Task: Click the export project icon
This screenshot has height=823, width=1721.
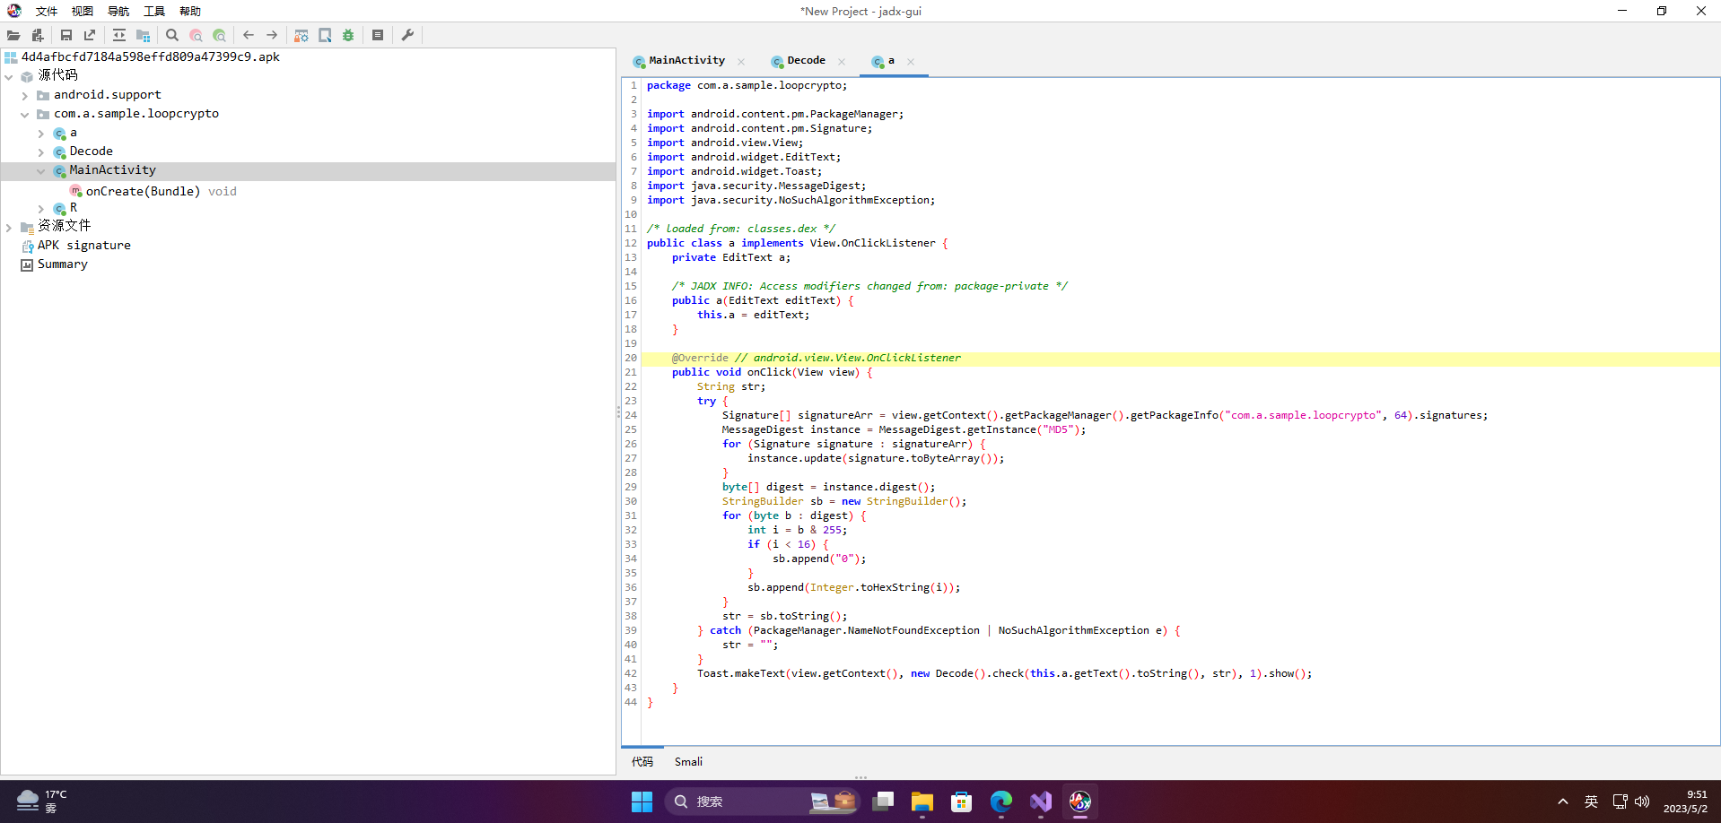Action: (90, 35)
